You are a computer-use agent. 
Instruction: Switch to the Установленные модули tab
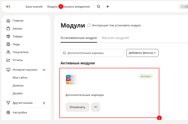(79, 38)
